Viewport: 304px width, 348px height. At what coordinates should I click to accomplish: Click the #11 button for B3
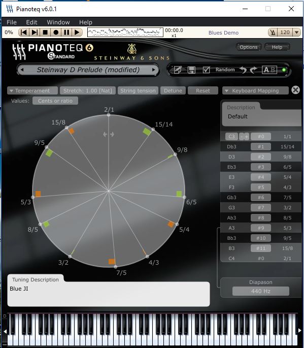click(261, 248)
